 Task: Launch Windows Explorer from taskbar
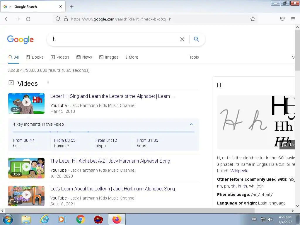[26, 219]
